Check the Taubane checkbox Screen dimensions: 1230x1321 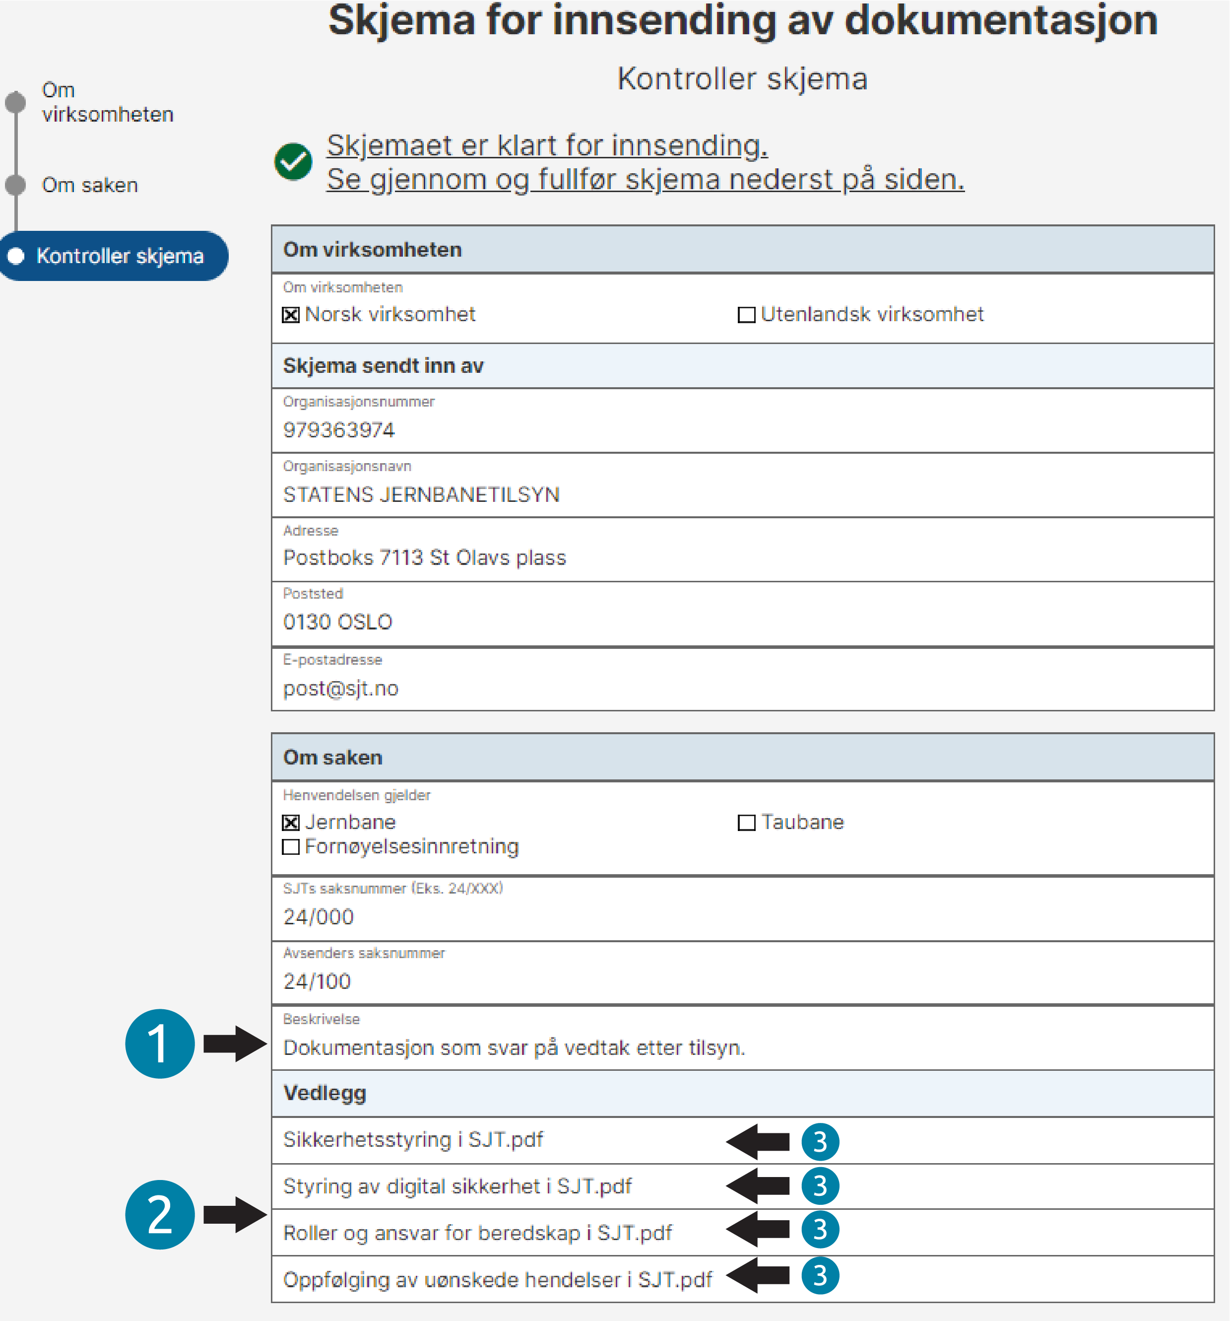747,823
